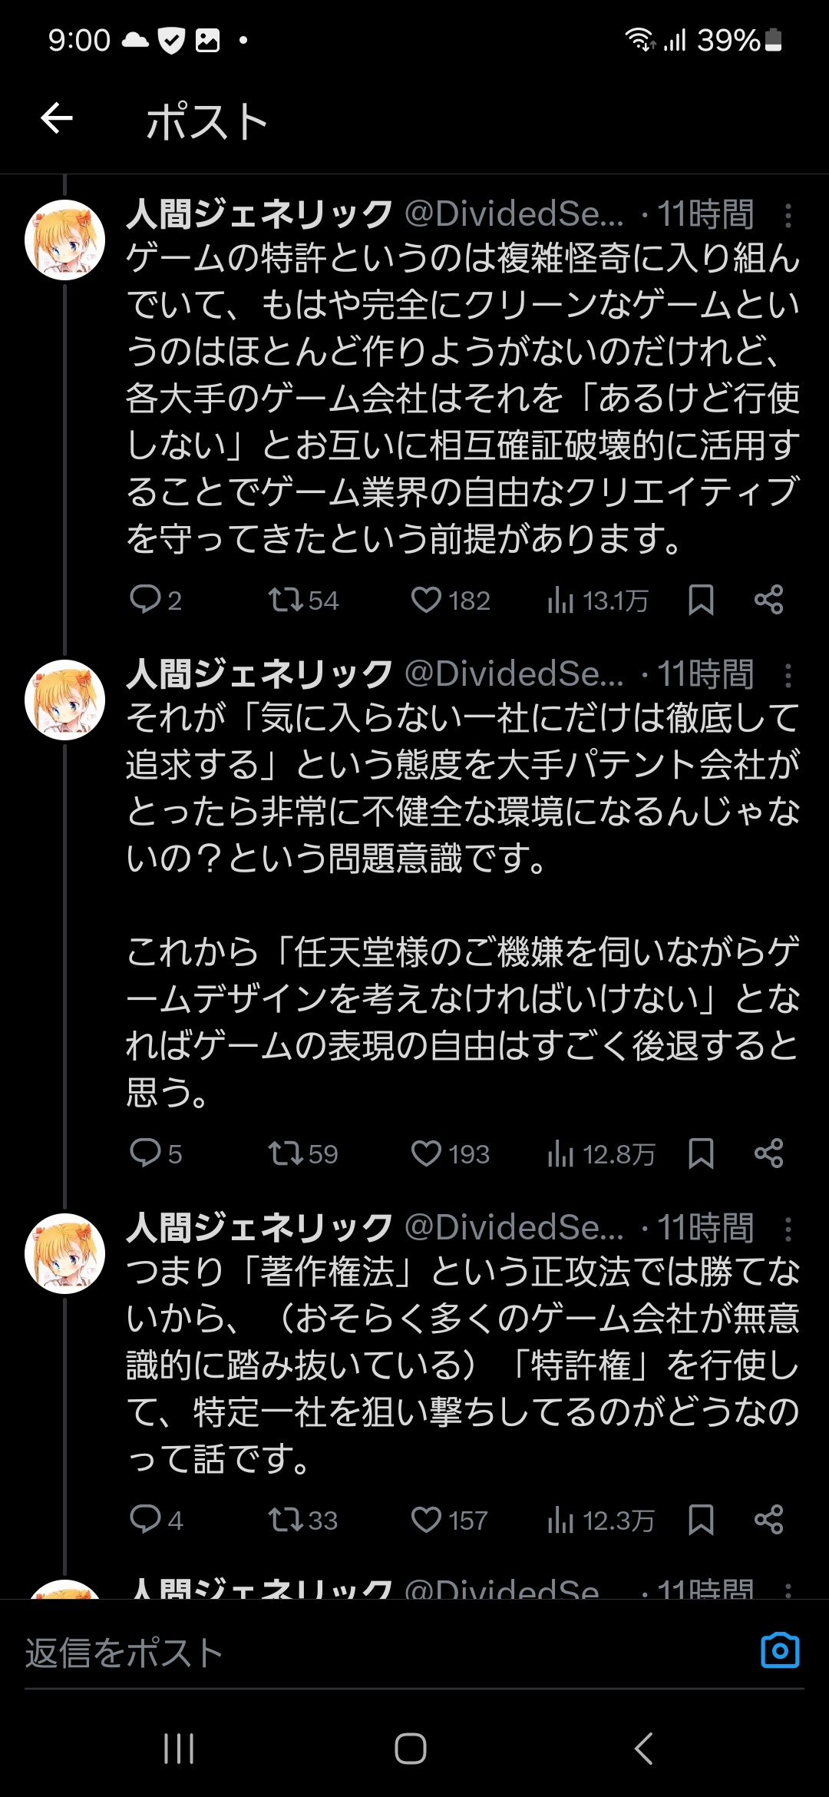Reply to the second post with 5 replies
Viewport: 829px width, 1797px height.
pos(156,1153)
